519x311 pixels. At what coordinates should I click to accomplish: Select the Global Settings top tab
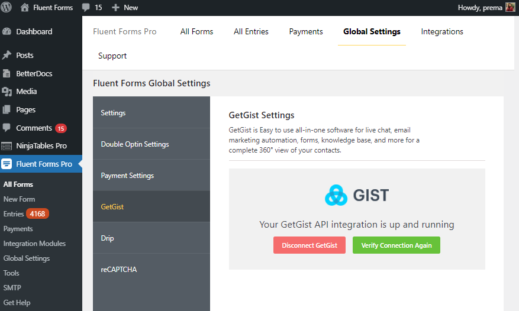[372, 31]
